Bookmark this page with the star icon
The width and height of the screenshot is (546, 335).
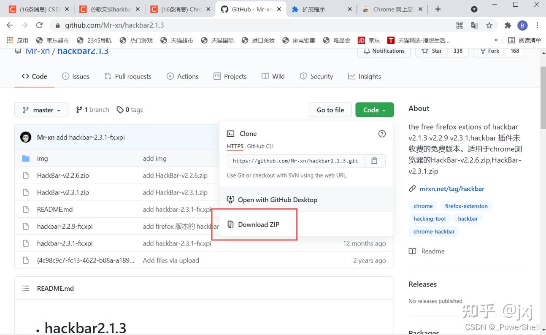pyautogui.click(x=489, y=25)
